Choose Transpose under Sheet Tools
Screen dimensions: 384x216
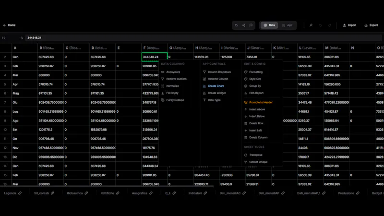(x=256, y=155)
